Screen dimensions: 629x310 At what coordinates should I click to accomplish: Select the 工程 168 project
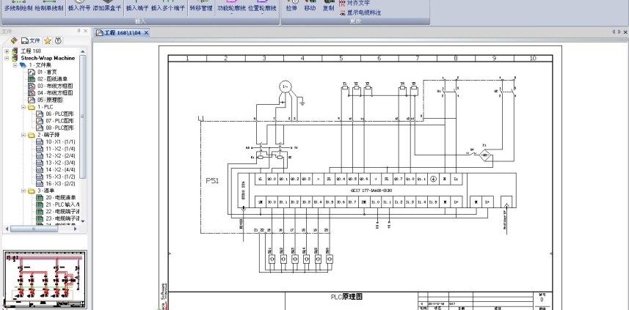31,51
